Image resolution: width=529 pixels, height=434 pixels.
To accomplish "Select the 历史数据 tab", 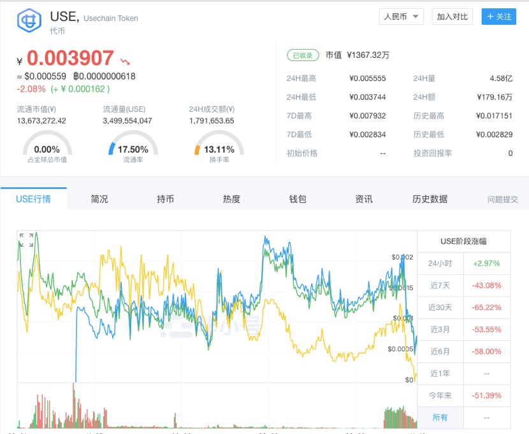I will tap(430, 199).
